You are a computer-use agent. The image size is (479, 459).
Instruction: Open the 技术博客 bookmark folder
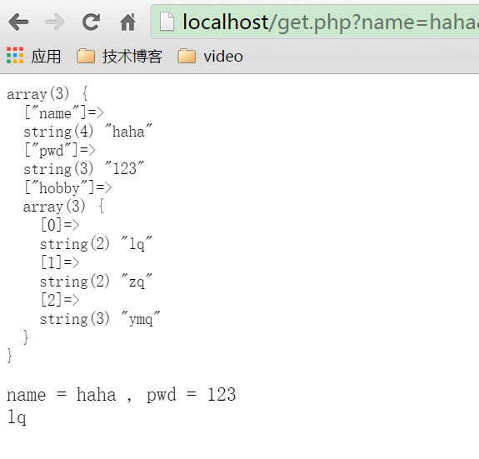pyautogui.click(x=132, y=57)
